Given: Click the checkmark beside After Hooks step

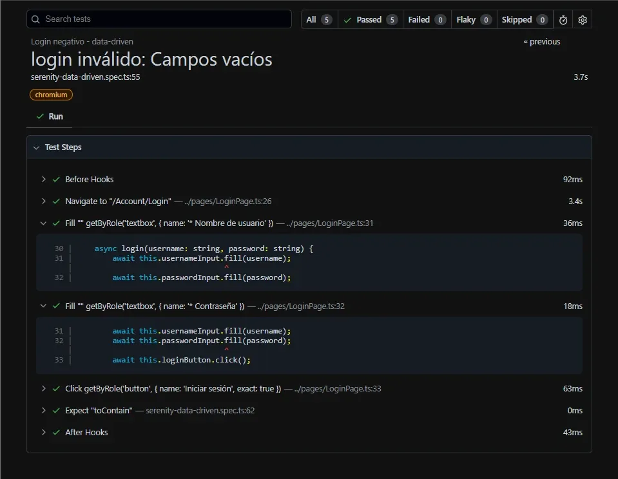Looking at the screenshot, I should 55,432.
